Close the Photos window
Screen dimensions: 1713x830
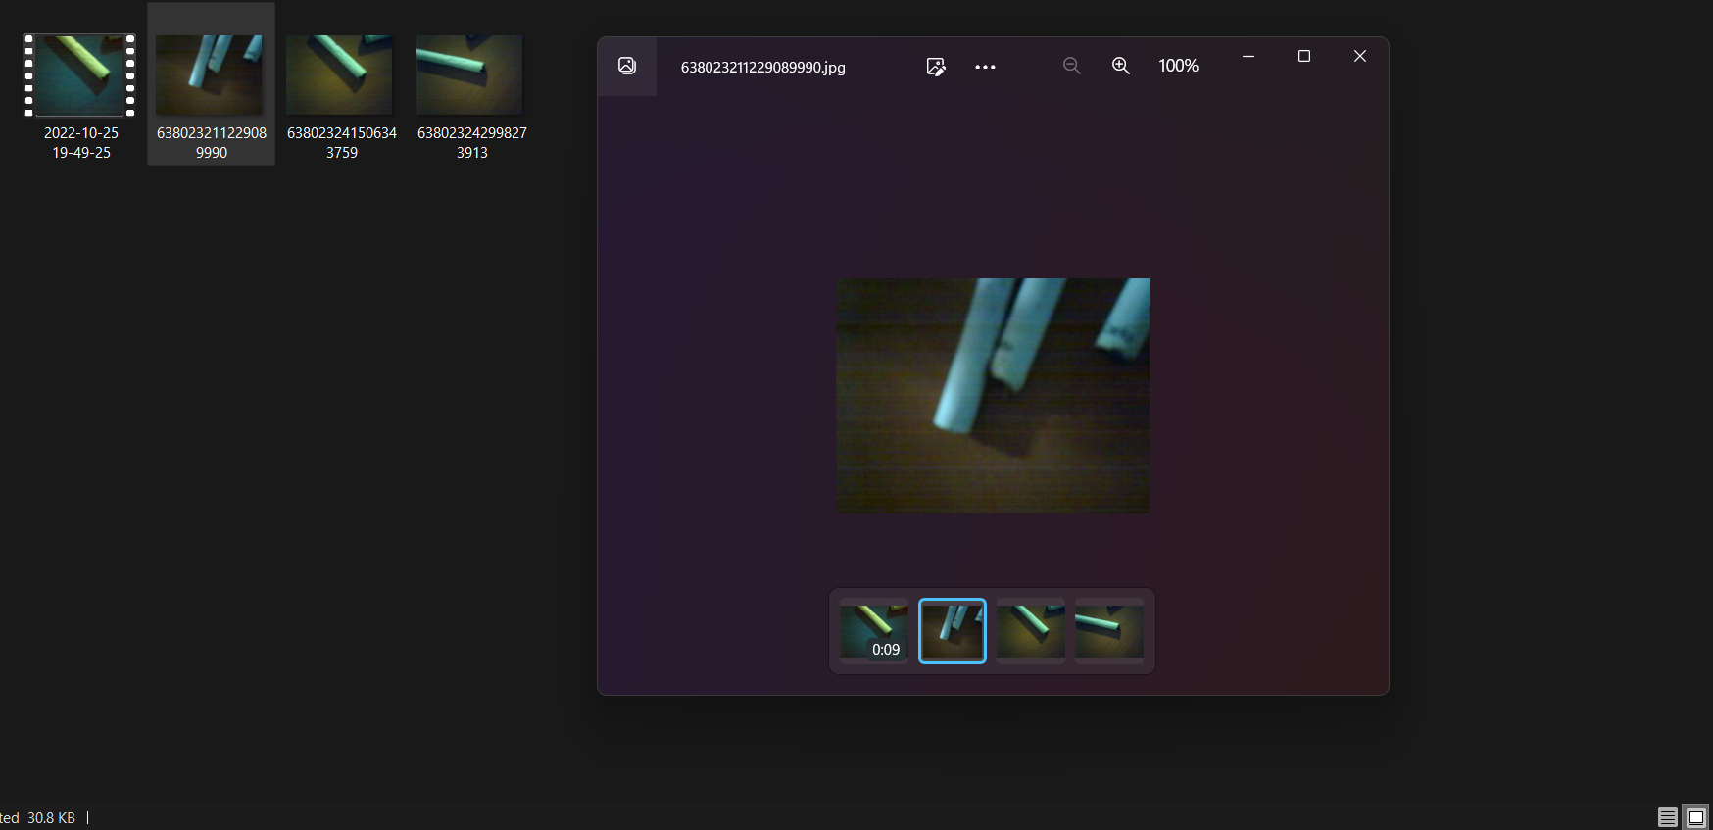1360,56
